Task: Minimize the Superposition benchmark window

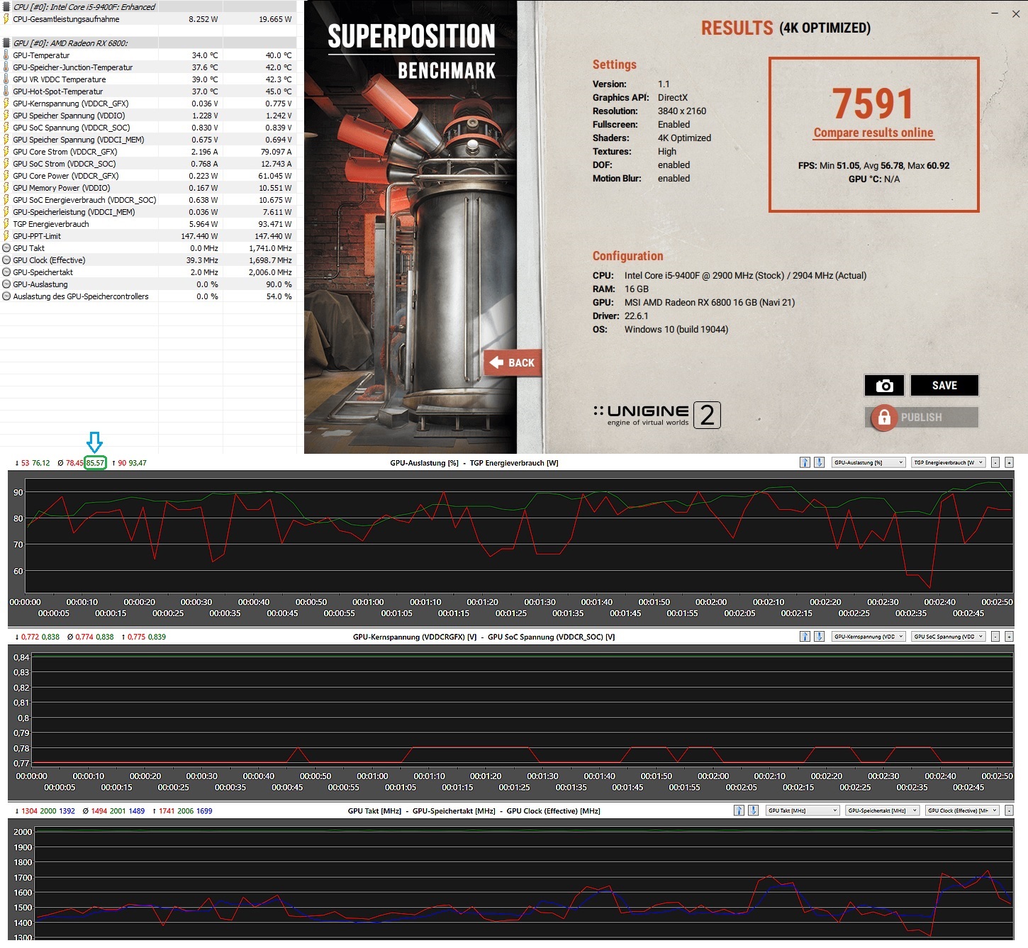Action: click(996, 13)
